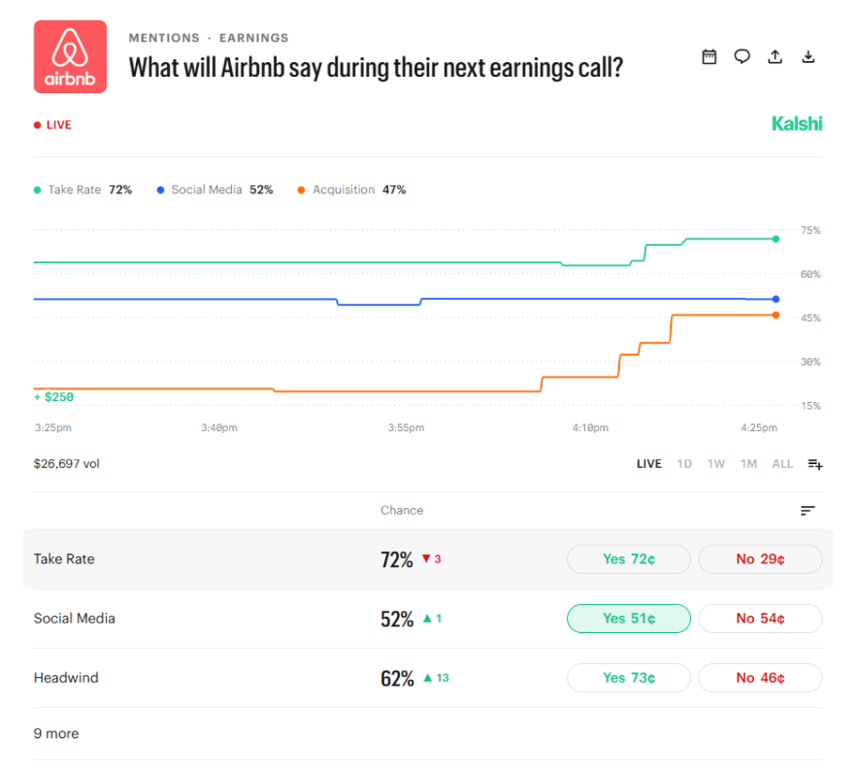Image resolution: width=858 pixels, height=772 pixels.
Task: Switch to the 1D time range
Action: pyautogui.click(x=684, y=464)
